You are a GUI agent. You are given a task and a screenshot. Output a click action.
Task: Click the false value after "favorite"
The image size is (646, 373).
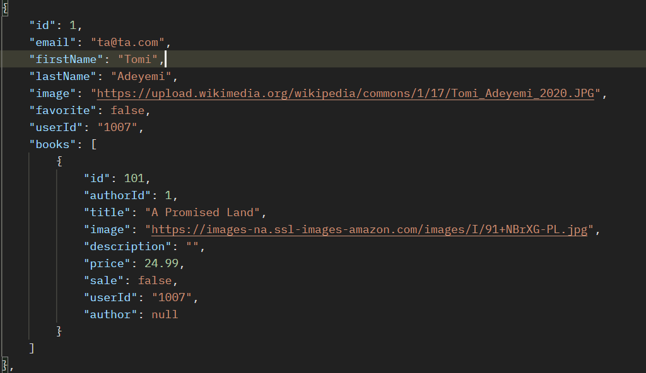[127, 110]
